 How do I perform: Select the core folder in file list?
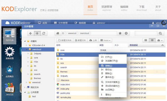coord(111,50)
